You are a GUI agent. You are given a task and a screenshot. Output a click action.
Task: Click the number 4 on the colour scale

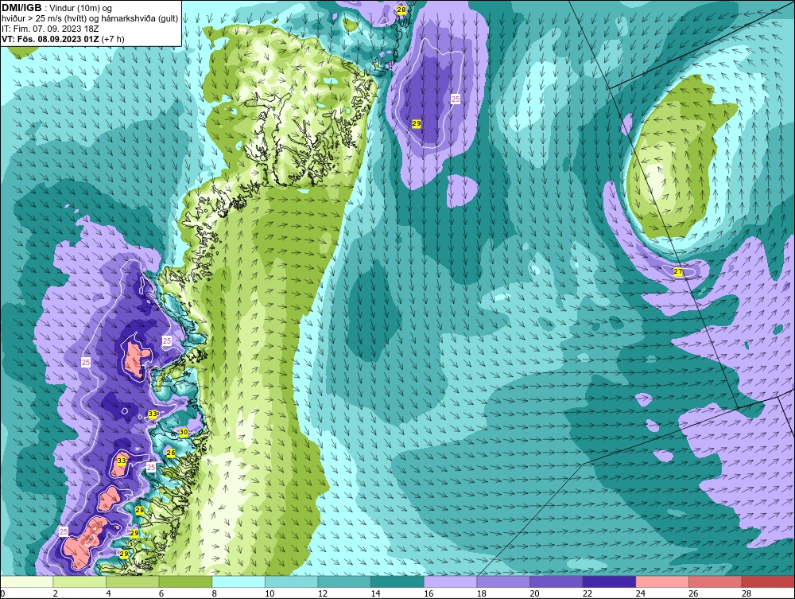(108, 593)
